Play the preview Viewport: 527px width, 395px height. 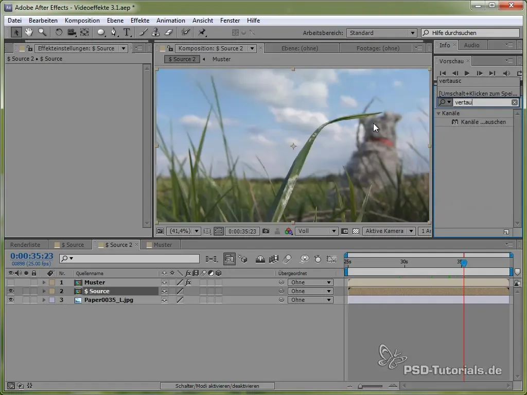point(467,73)
